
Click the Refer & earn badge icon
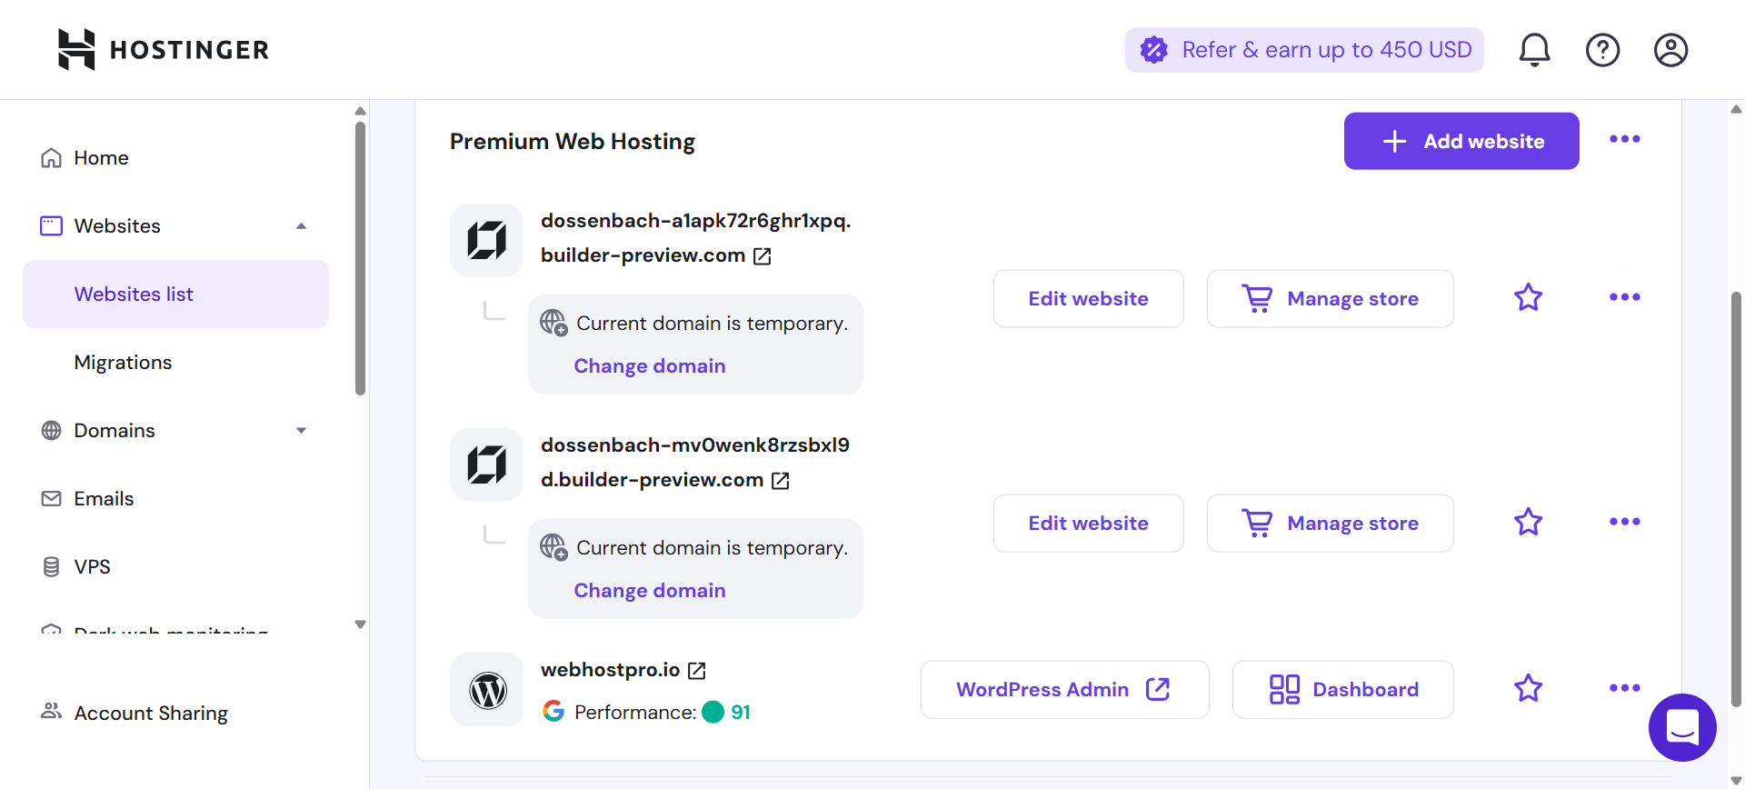pyautogui.click(x=1154, y=49)
